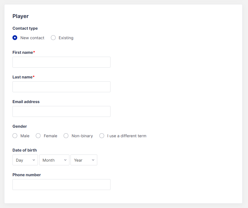The width and height of the screenshot is (248, 208).
Task: Select Male as gender
Action: click(x=15, y=136)
